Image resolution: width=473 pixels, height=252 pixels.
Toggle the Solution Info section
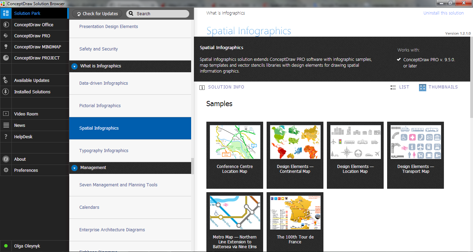222,87
